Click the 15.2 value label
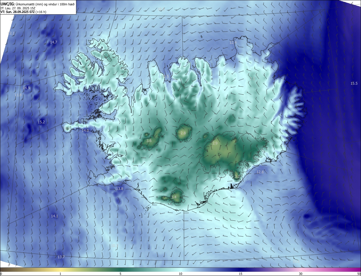The width and height of the screenshot is (361, 276). click(x=41, y=122)
